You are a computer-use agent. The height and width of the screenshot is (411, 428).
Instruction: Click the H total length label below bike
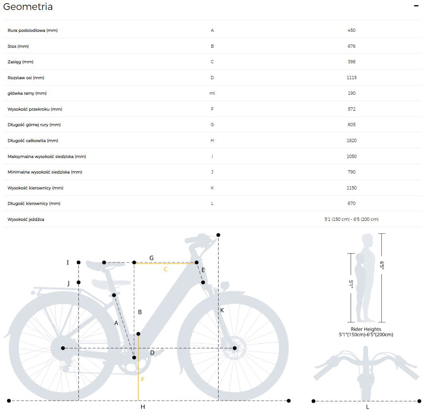[x=143, y=407]
